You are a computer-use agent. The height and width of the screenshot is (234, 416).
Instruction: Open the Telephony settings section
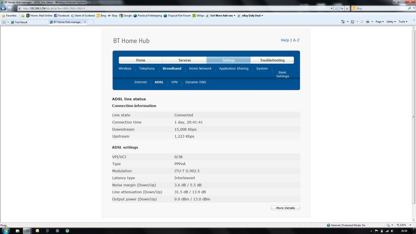click(x=147, y=68)
